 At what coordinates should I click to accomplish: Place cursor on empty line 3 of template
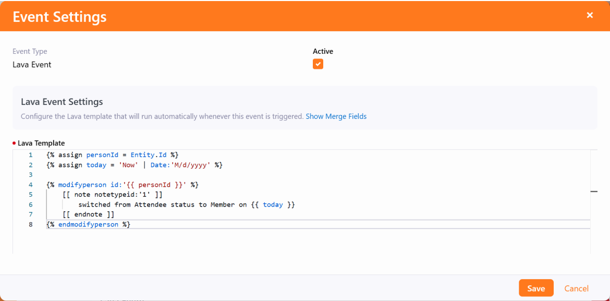(156, 175)
